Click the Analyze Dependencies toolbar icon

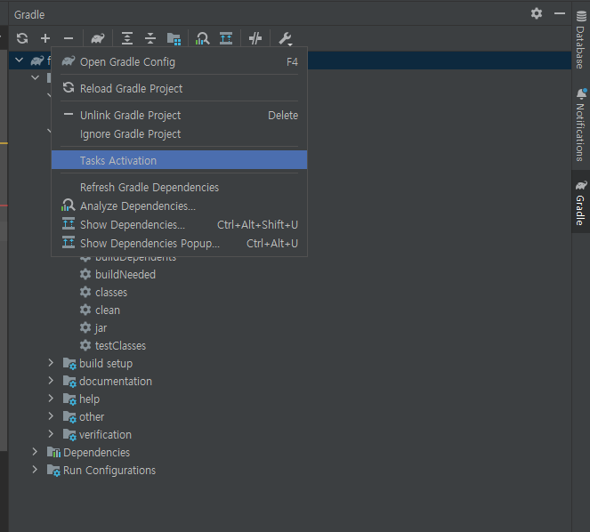coord(202,38)
